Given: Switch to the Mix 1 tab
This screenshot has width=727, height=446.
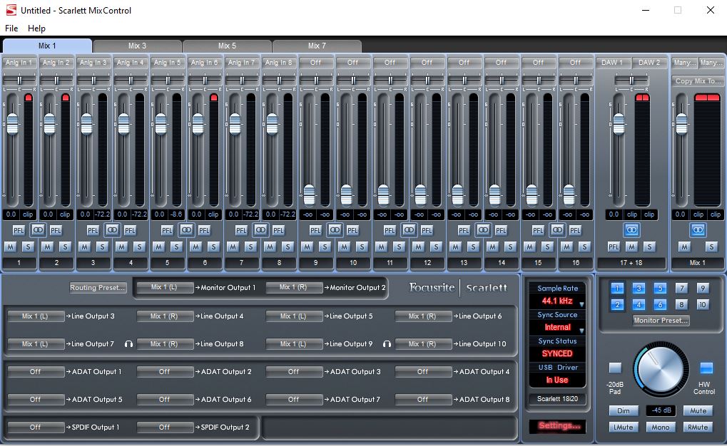Looking at the screenshot, I should tap(47, 46).
